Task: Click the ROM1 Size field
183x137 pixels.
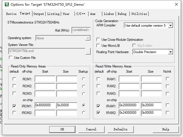Action: 67,79
